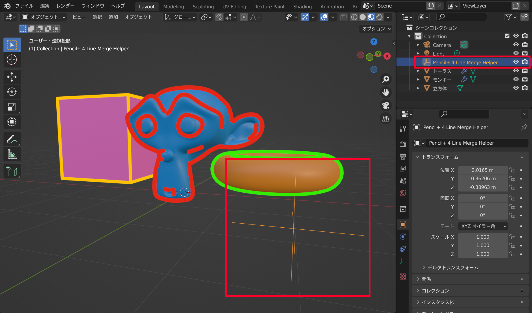Image resolution: width=532 pixels, height=313 pixels.
Task: Open the Sculpting workspace tab
Action: coord(203,6)
